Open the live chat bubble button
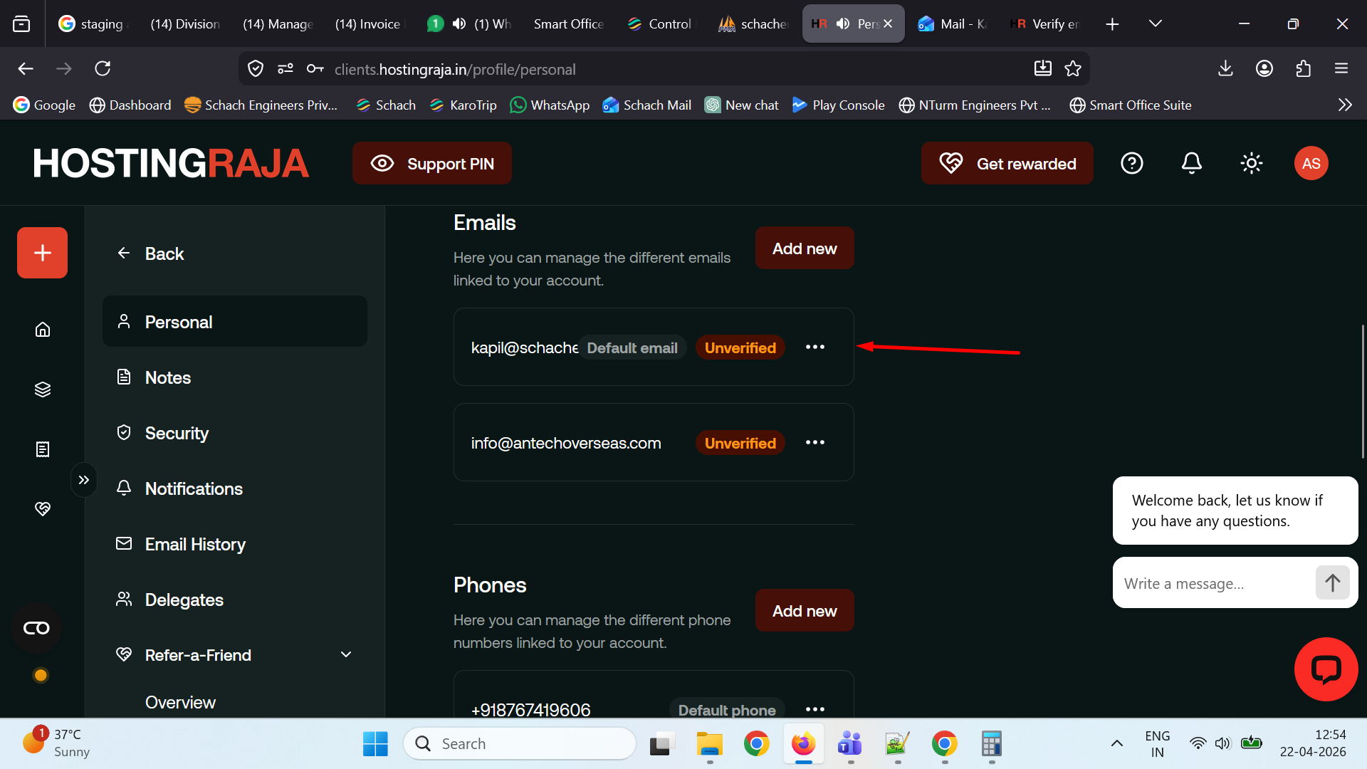This screenshot has height=769, width=1367. coord(1326,669)
